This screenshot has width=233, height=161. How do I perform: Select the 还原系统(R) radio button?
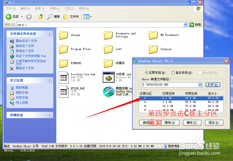click(146, 73)
